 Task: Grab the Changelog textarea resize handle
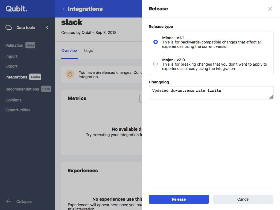point(271,97)
